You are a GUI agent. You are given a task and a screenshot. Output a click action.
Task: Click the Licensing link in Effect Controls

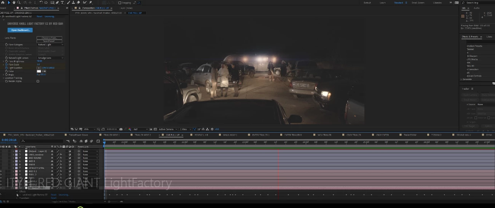click(50, 16)
